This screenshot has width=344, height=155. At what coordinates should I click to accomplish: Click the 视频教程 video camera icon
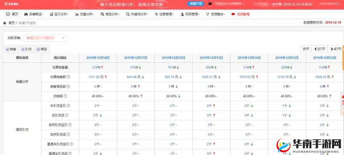[x=233, y=14]
